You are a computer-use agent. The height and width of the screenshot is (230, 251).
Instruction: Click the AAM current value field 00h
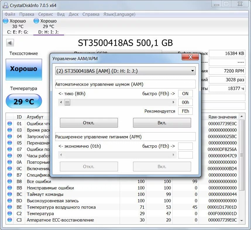coord(185,102)
